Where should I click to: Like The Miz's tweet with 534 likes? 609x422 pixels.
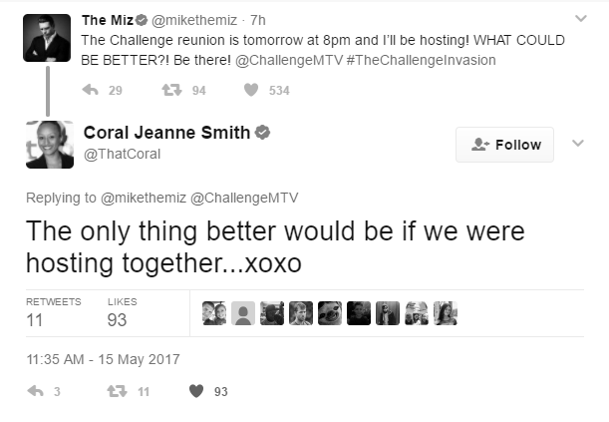click(x=251, y=90)
